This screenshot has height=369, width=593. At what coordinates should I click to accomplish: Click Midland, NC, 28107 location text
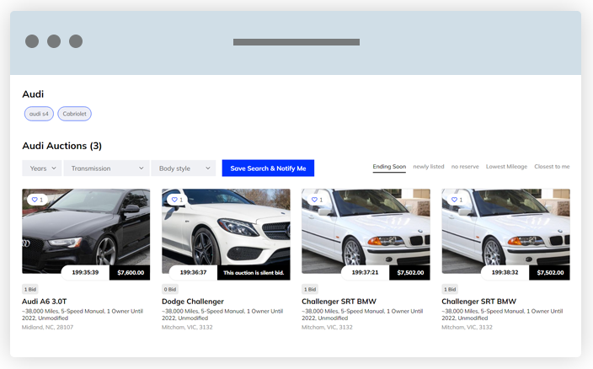pos(48,328)
